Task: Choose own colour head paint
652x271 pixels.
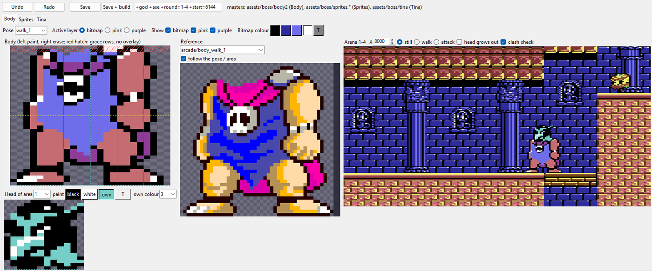Action: [106, 194]
